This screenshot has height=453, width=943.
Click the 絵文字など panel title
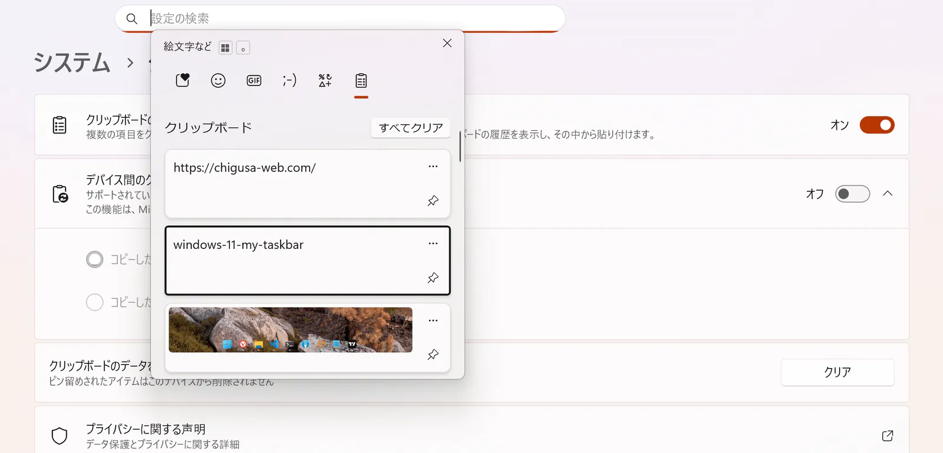[x=187, y=47]
